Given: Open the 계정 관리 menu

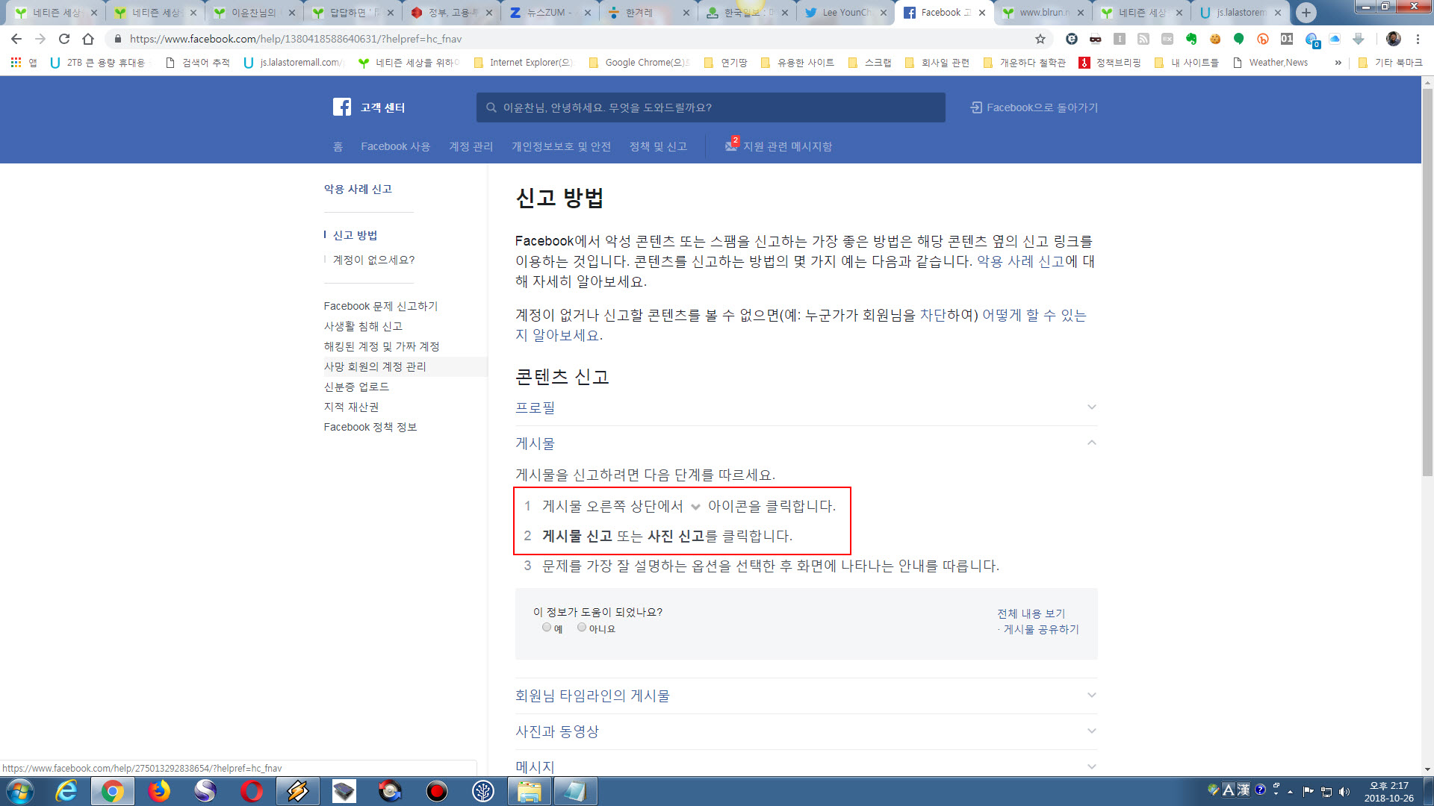Looking at the screenshot, I should (471, 146).
